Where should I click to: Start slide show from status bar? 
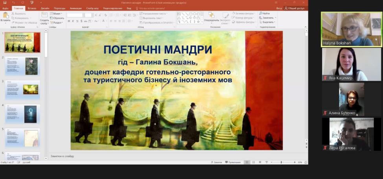[267, 162]
